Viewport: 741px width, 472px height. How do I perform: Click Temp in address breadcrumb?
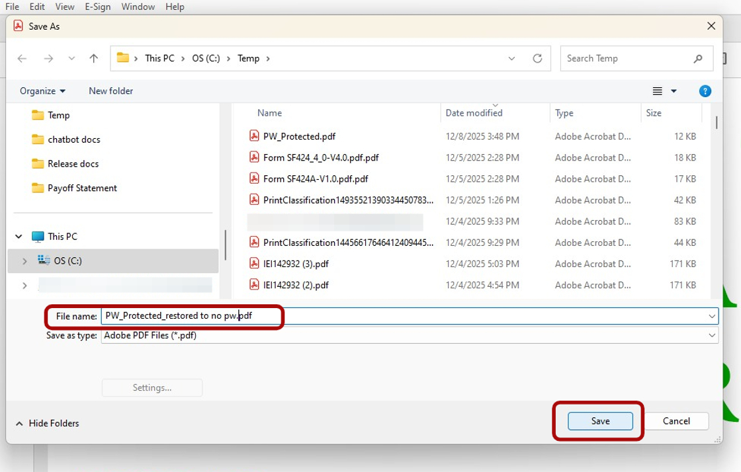click(249, 59)
